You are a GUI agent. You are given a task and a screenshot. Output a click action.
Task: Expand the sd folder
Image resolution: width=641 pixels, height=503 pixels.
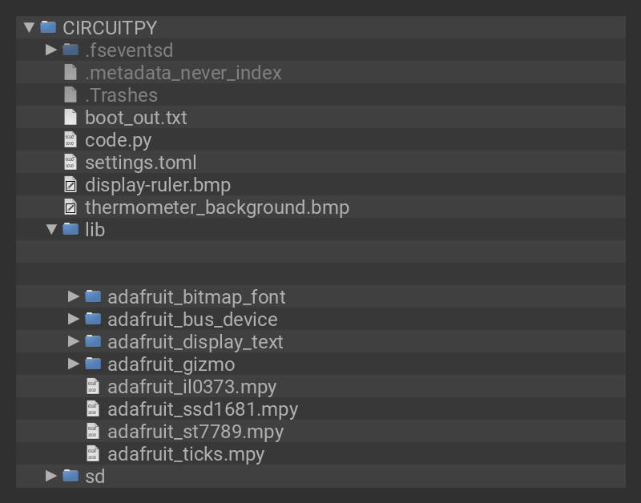point(51,476)
